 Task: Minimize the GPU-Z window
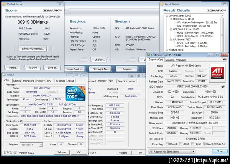(210, 55)
